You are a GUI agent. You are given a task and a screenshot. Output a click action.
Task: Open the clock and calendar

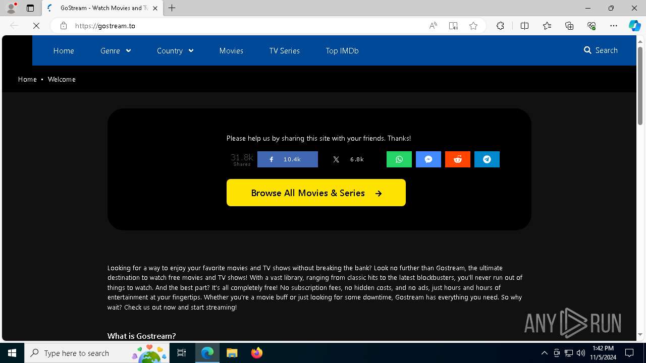coord(603,353)
